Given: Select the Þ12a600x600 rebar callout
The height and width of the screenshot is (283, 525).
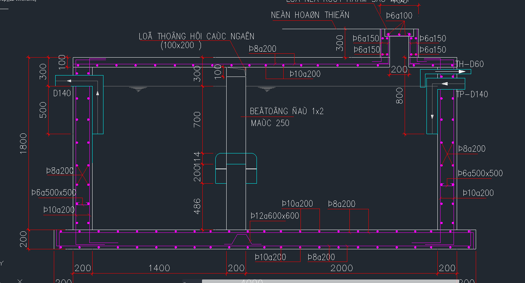Looking at the screenshot, I should 275,216.
